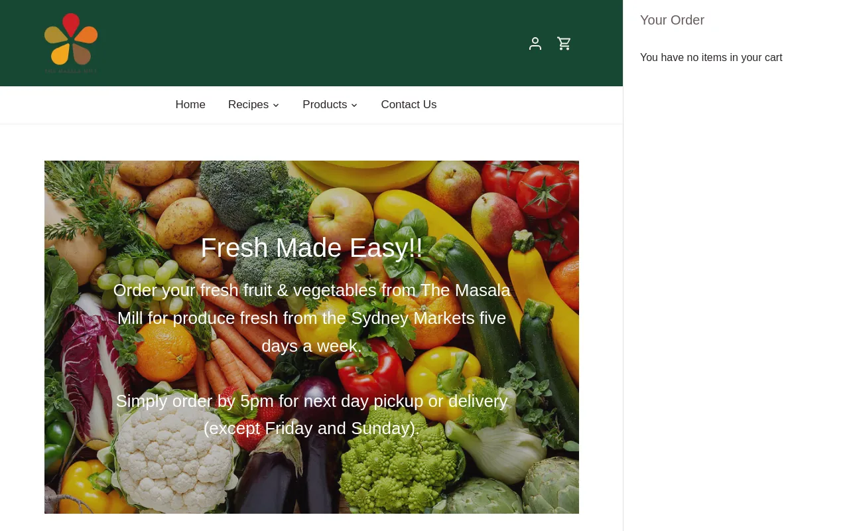Image resolution: width=849 pixels, height=531 pixels.
Task: Expand the Products dropdown chevron
Action: 354,106
